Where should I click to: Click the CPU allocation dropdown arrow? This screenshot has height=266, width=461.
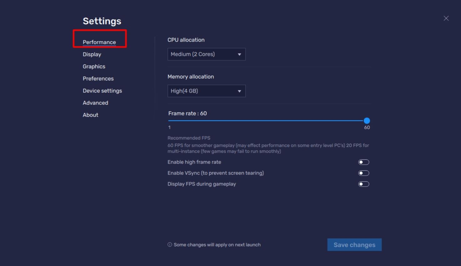pos(239,54)
